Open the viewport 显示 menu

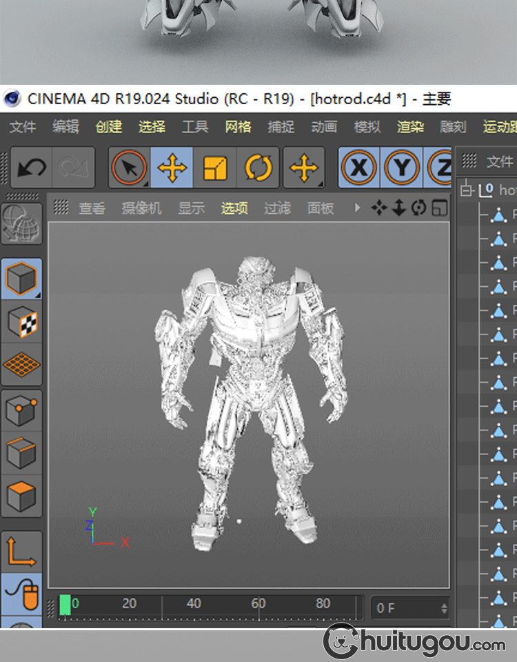point(191,208)
